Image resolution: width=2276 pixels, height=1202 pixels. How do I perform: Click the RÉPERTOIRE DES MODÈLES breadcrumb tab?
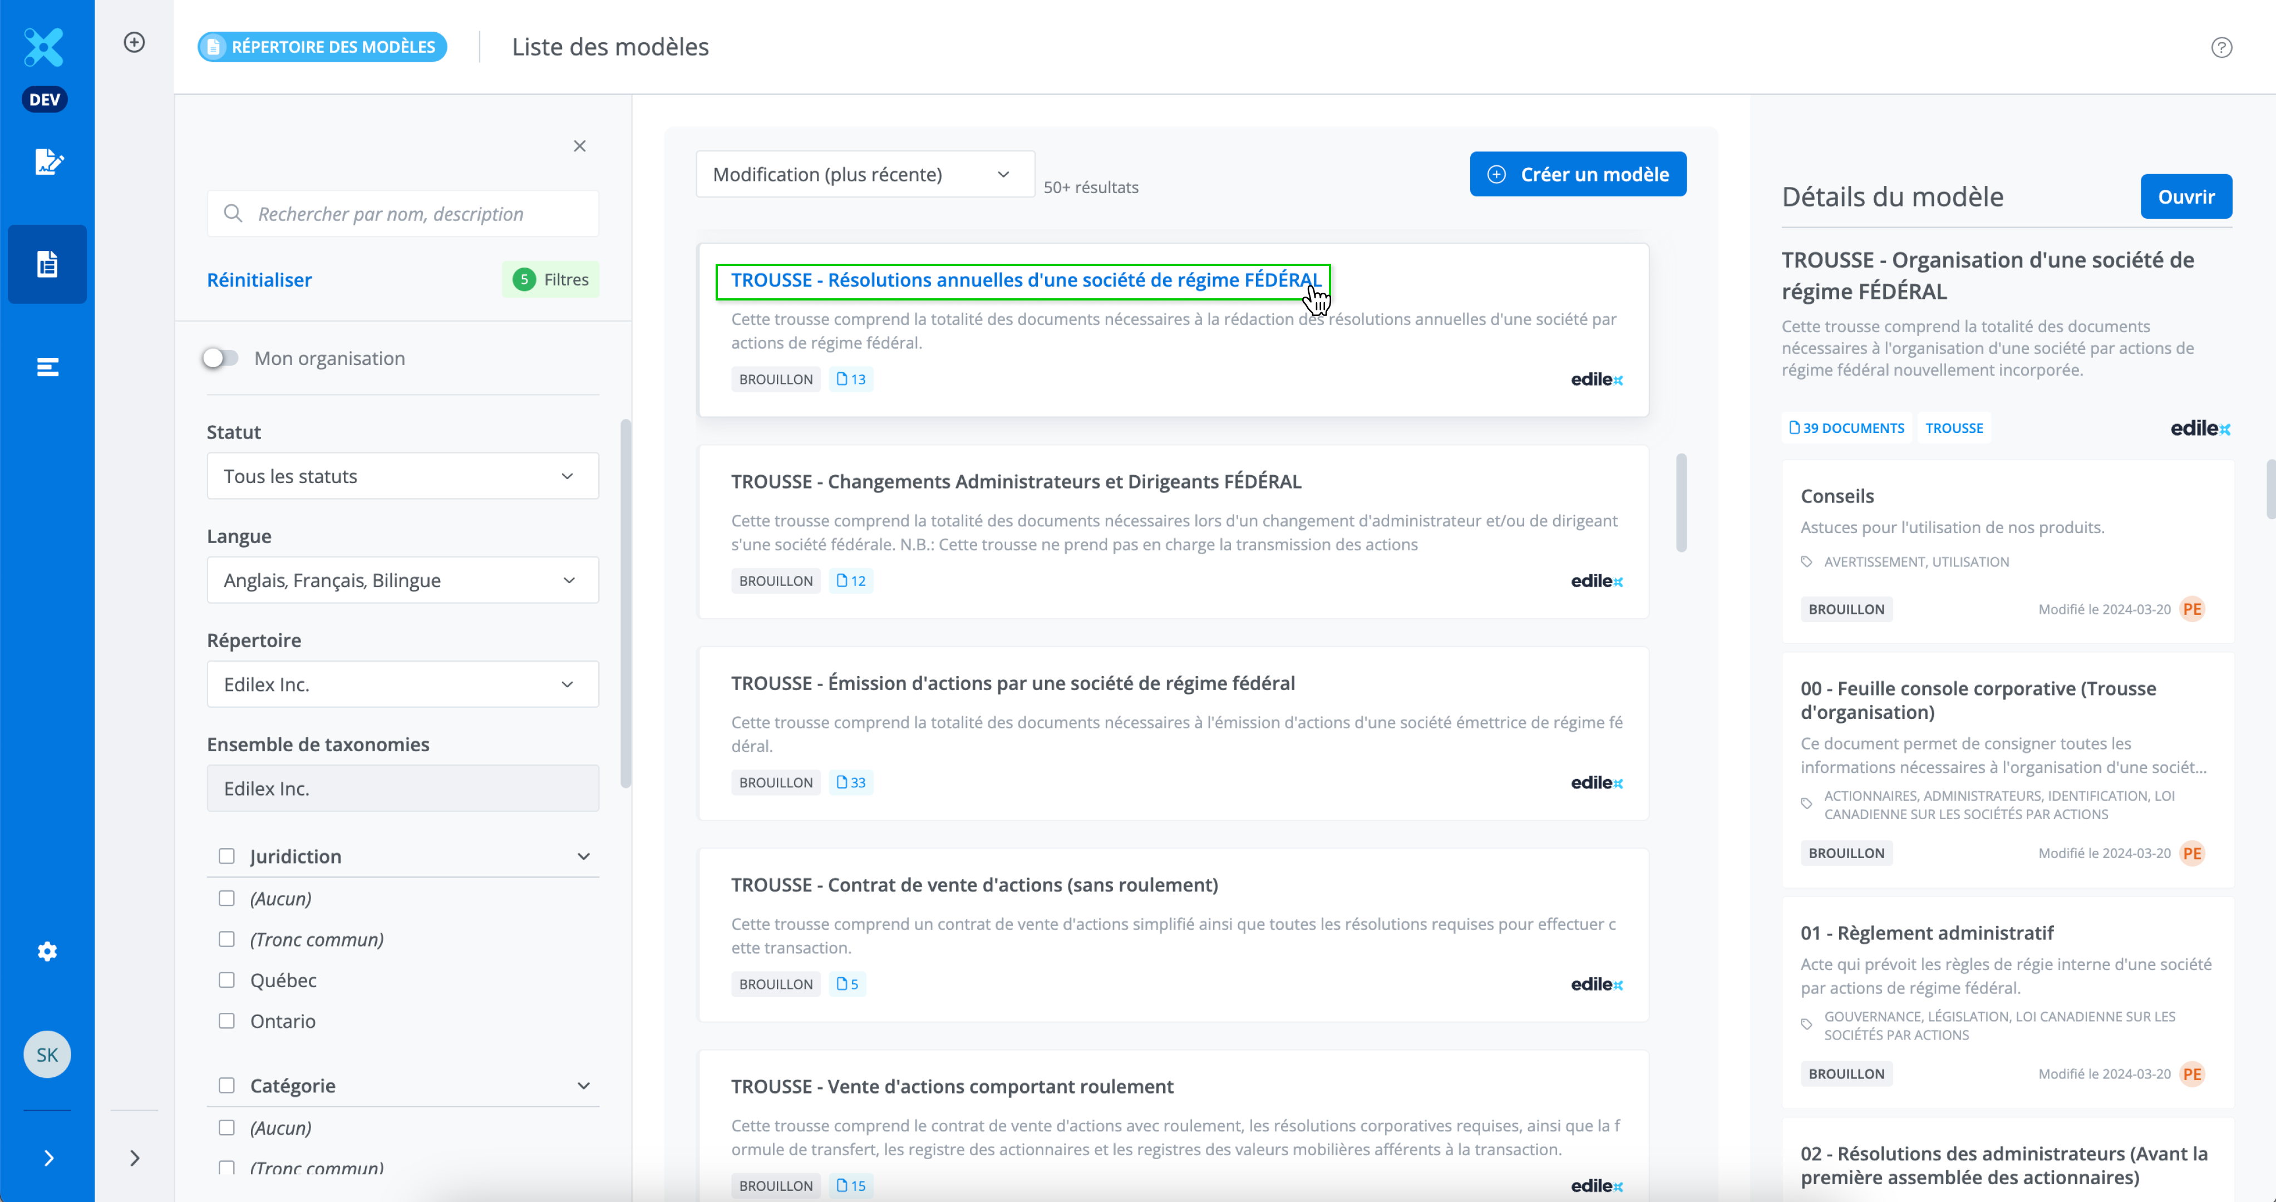323,47
